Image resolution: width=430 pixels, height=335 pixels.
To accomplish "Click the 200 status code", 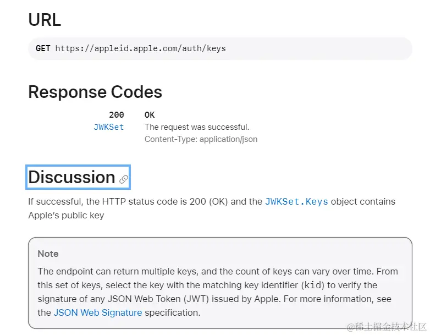I will (117, 115).
